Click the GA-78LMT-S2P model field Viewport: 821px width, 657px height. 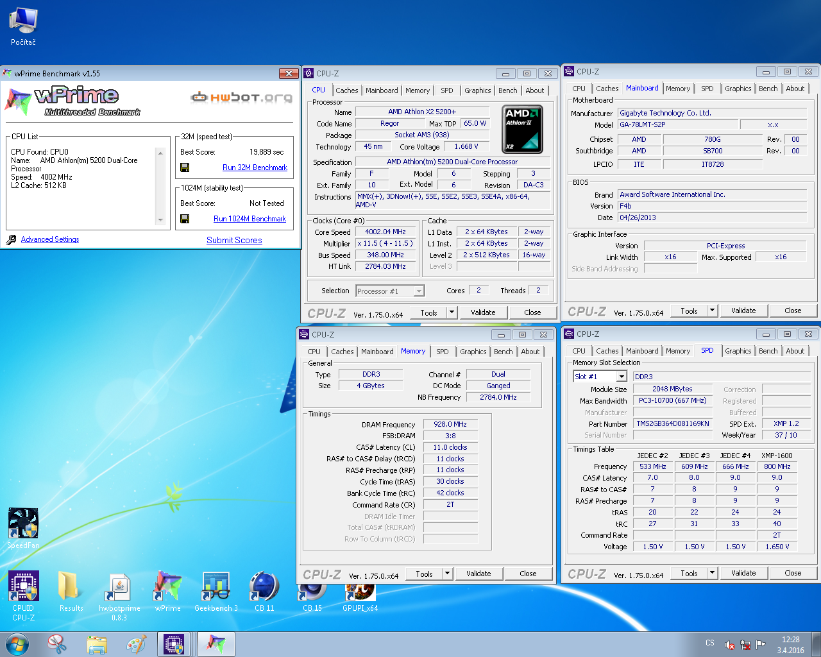click(x=677, y=125)
